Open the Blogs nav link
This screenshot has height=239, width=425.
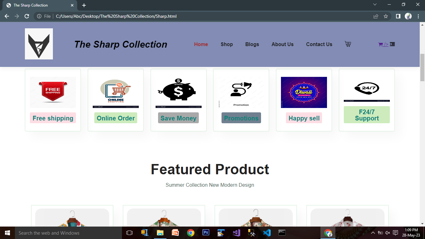point(252,44)
